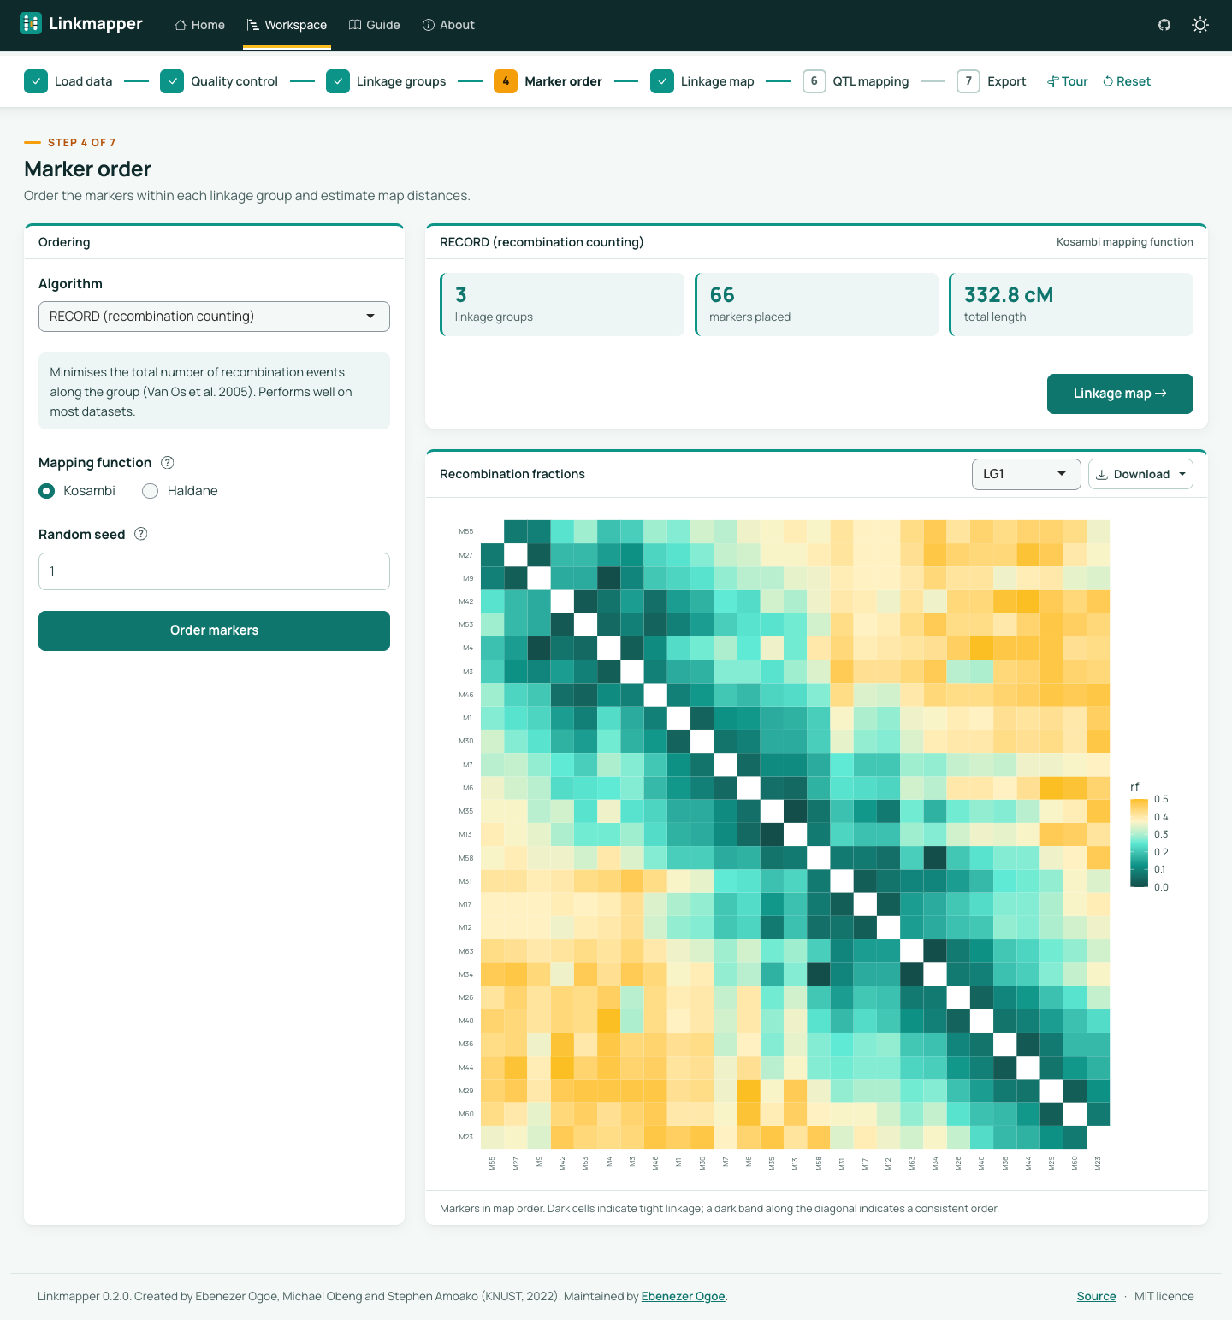Click the '3' linkage groups value
1232x1320 pixels.
460,295
